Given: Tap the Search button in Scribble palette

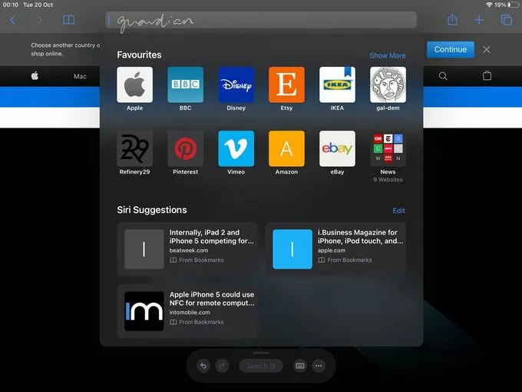Looking at the screenshot, I should pyautogui.click(x=261, y=366).
